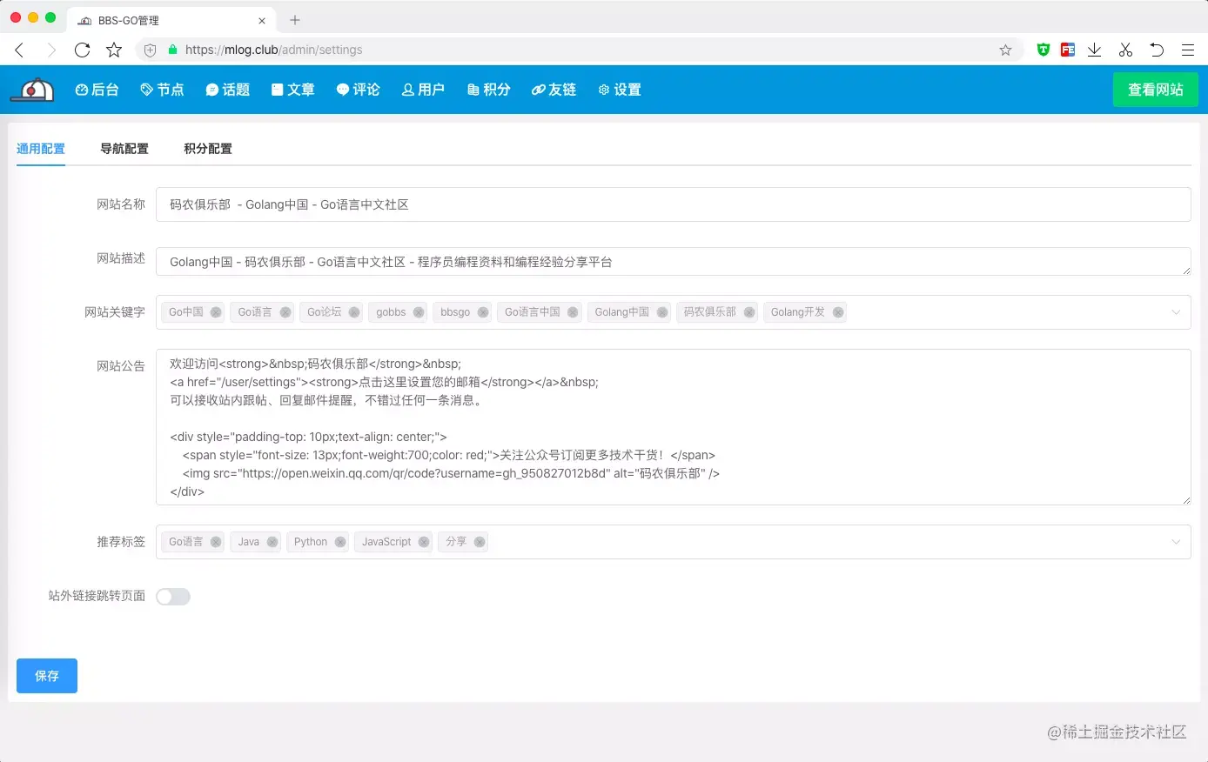
Task: Open the 文章 articles section
Action: pyautogui.click(x=292, y=90)
